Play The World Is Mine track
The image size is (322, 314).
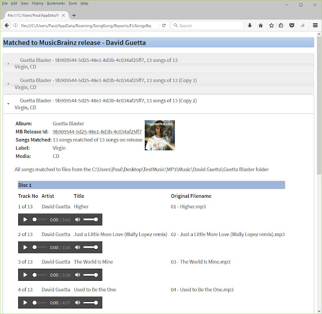25,275
